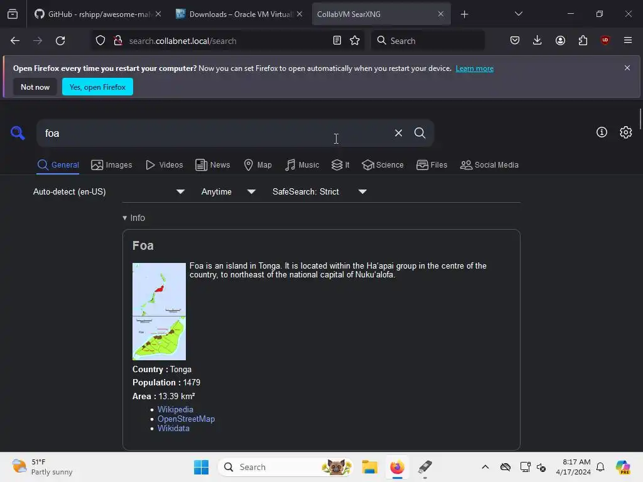This screenshot has height=482, width=643.
Task: Open the USB tool taskbar icon
Action: coord(425,467)
